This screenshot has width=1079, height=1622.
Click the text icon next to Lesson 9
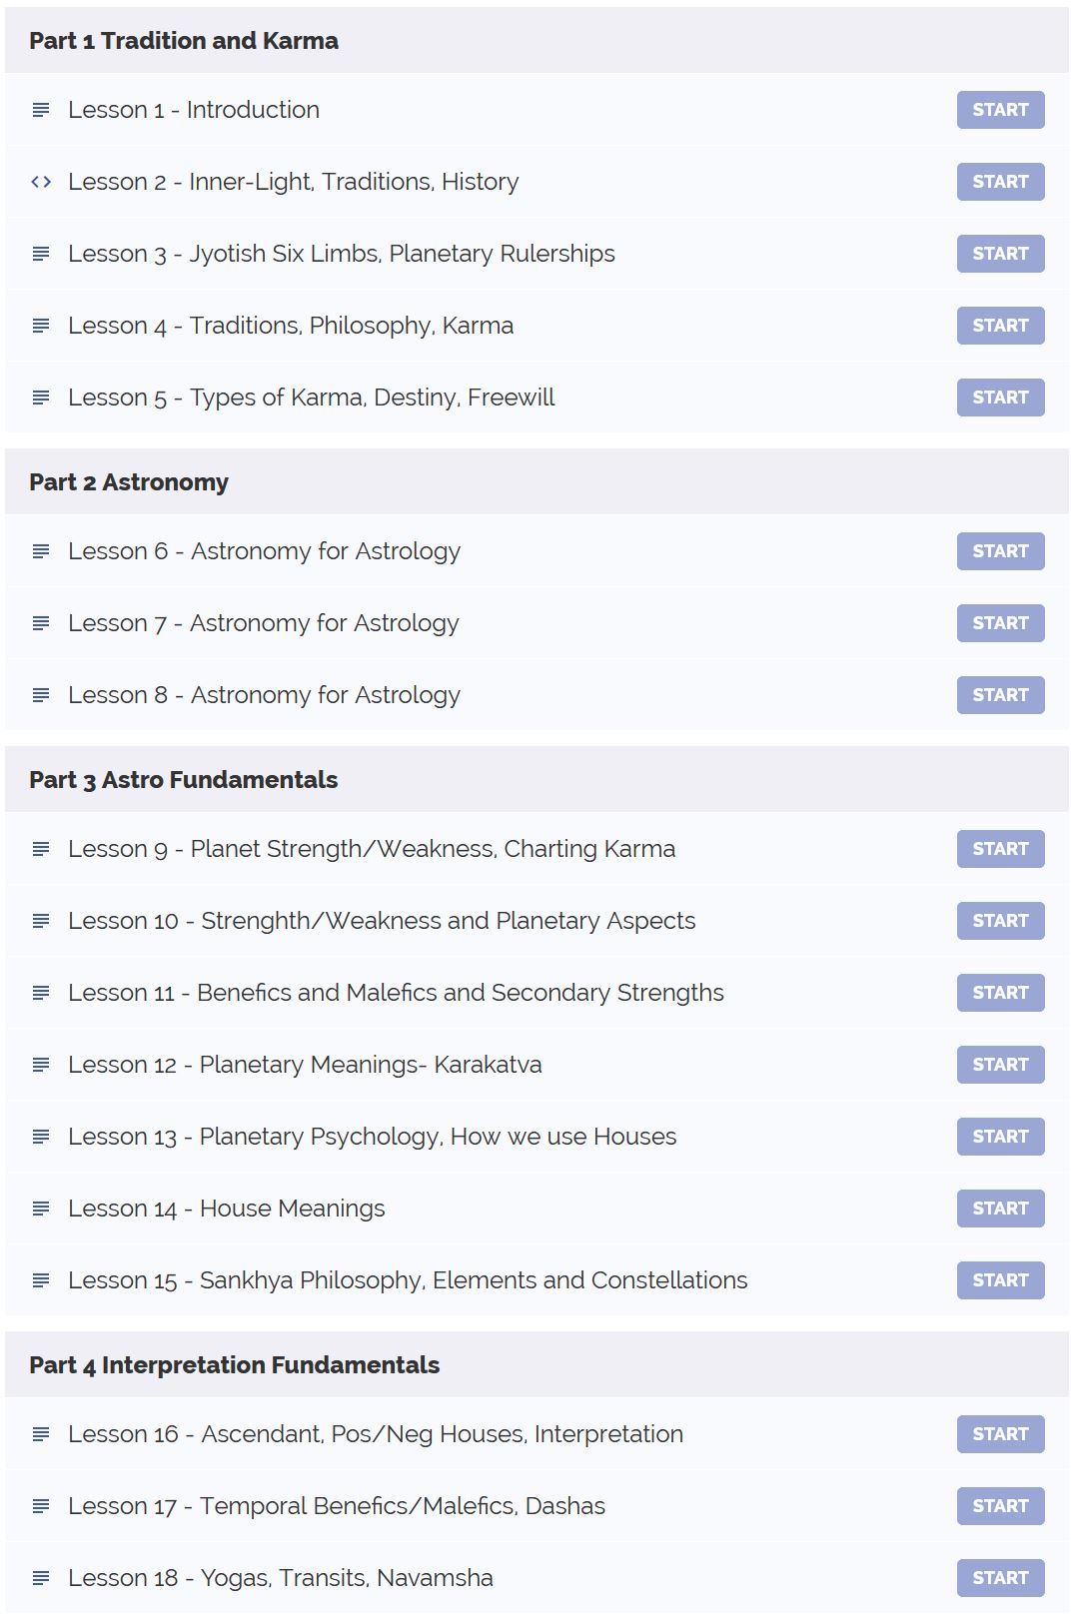point(41,849)
